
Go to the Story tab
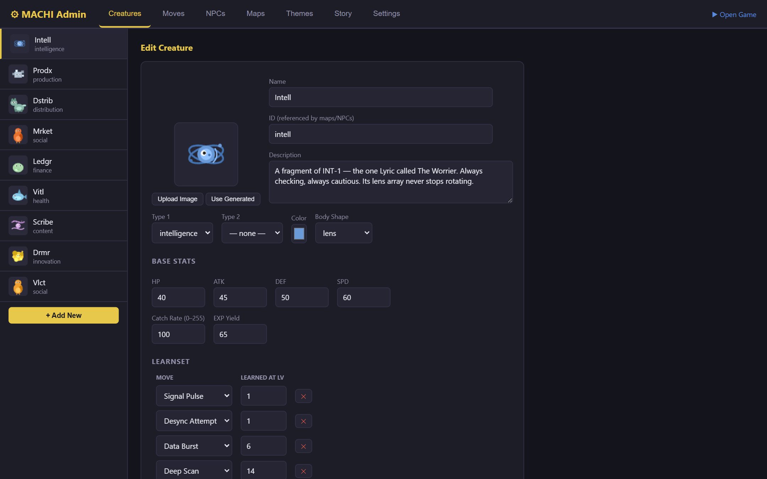click(x=343, y=13)
